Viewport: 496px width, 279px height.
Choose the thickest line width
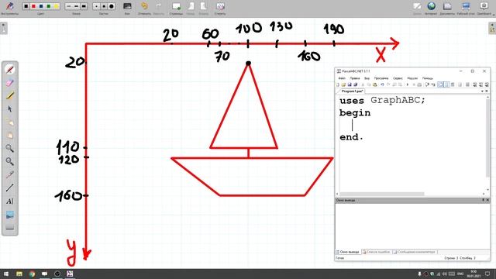84,6
